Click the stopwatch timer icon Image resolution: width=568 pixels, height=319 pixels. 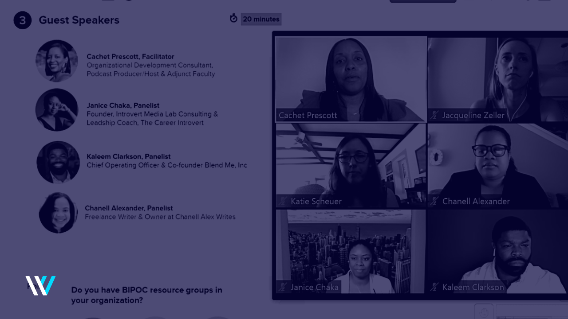click(234, 19)
